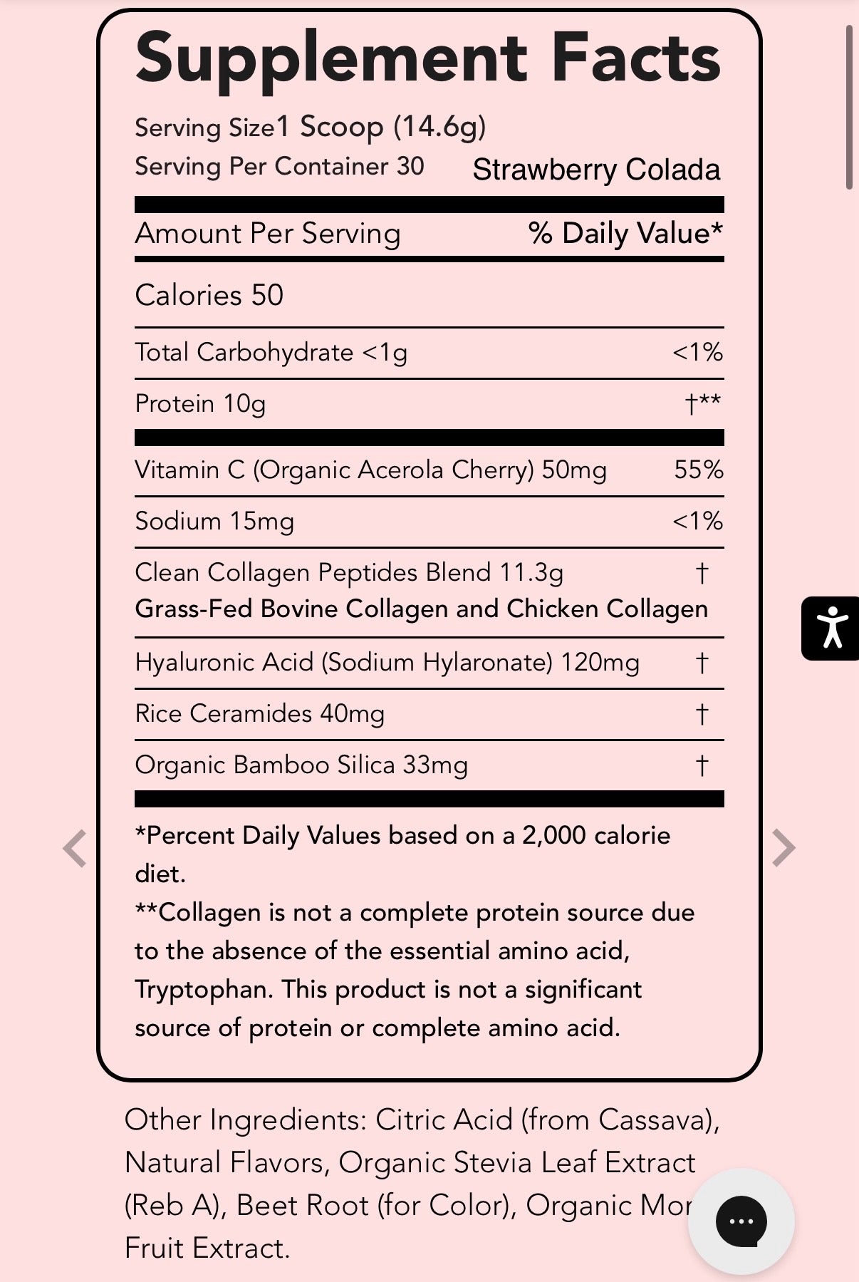Select the Organic Bamboo Silica 33mg line
Screen dimensions: 859x1282
429,765
